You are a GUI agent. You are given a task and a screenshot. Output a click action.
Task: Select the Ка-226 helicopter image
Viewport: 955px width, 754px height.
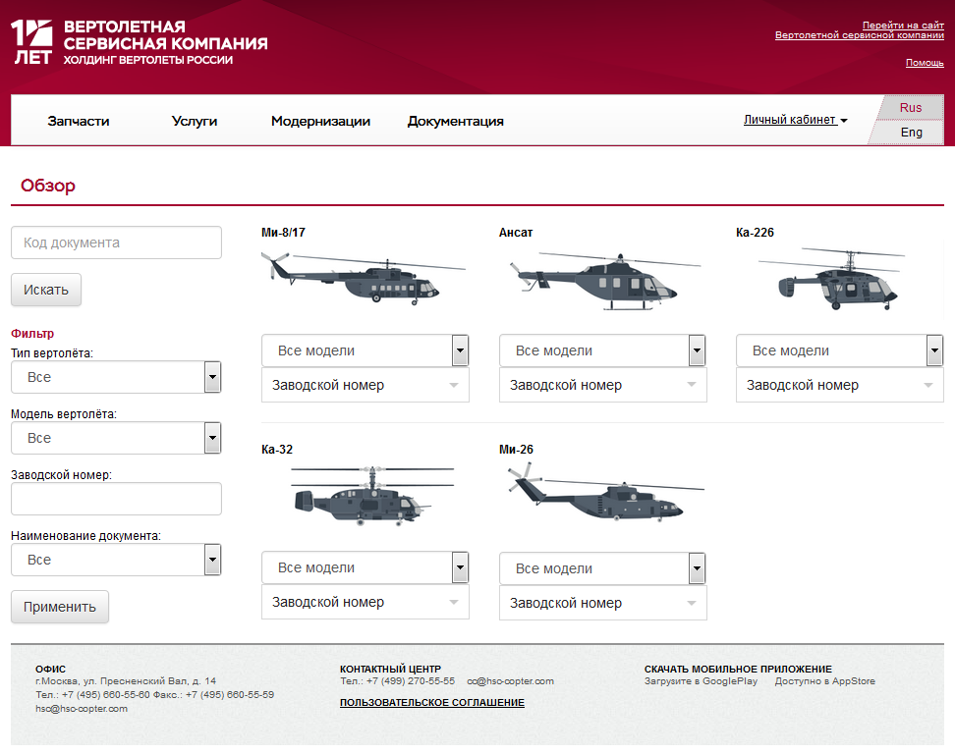pos(831,278)
